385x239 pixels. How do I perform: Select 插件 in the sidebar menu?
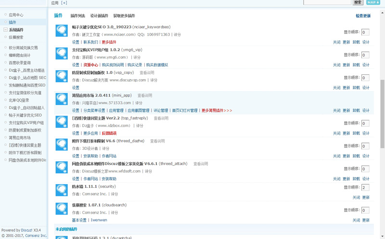tap(13, 22)
